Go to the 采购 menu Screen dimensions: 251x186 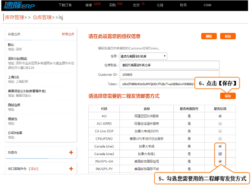(x=113, y=5)
